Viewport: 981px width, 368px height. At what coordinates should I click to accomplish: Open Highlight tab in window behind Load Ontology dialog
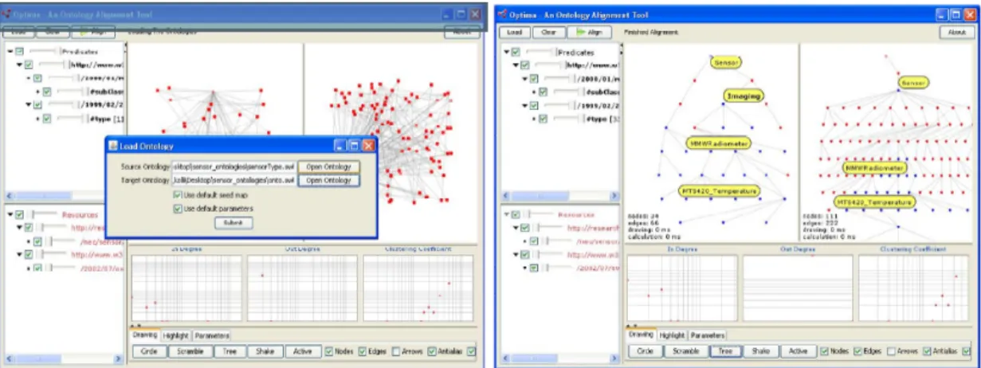175,335
